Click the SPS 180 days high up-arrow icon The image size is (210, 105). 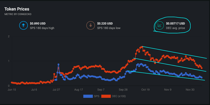point(24,25)
